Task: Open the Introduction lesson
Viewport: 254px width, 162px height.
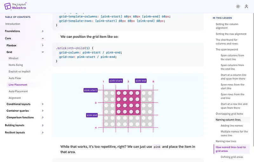Action: point(13,24)
